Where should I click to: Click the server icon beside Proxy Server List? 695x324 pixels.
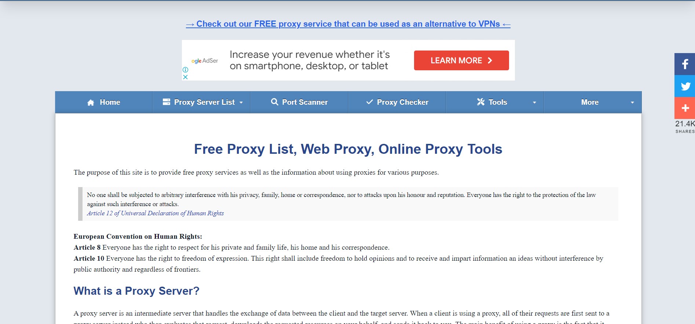[167, 102]
